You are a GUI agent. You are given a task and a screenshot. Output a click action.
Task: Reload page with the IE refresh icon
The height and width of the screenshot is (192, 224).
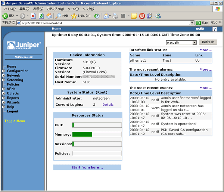(x=41, y=16)
